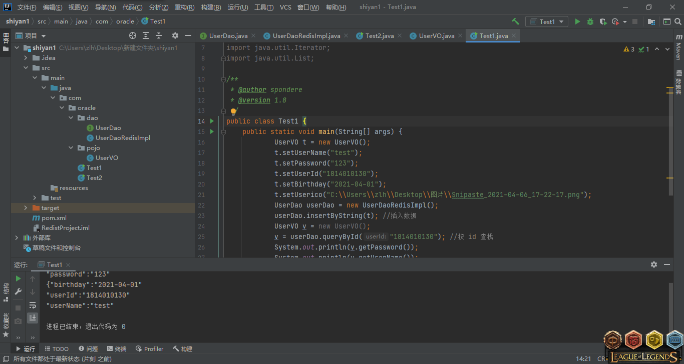Click the green hammer Build Project icon
Screen dimensions: 684x364
(x=515, y=21)
